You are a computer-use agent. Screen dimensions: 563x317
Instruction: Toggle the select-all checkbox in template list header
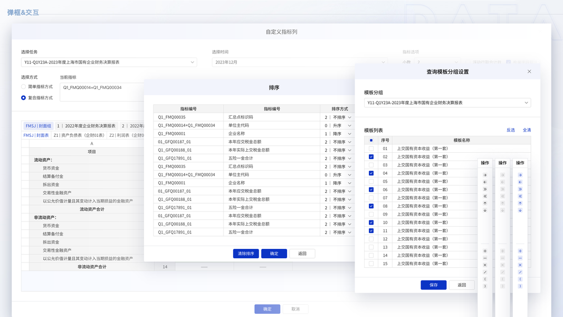coord(371,140)
